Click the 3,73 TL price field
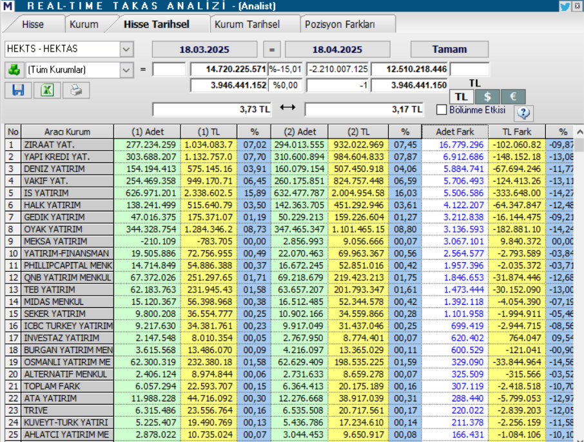Screen dimensions: 584x442 212,110
